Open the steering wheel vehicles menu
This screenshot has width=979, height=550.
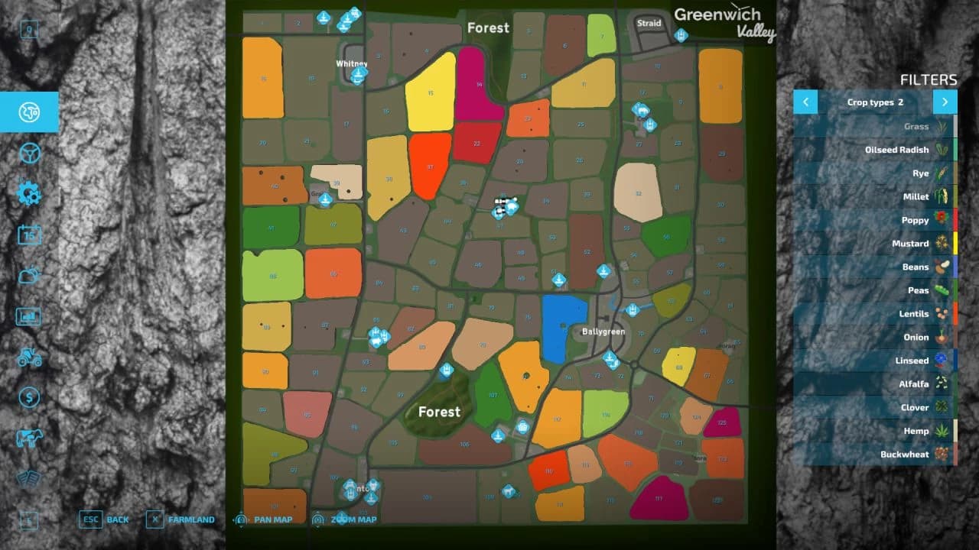[x=29, y=154]
